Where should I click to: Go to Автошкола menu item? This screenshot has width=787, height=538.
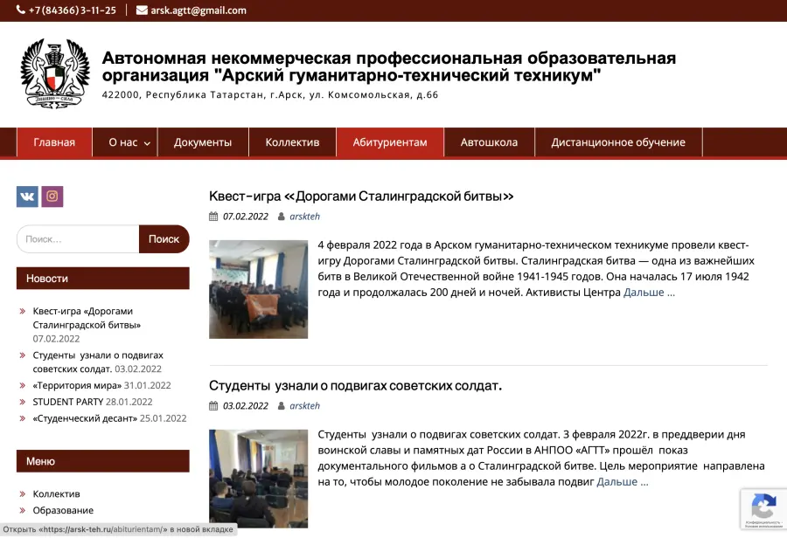pos(489,142)
